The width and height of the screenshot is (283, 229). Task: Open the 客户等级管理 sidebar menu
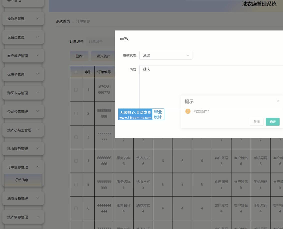click(x=23, y=56)
